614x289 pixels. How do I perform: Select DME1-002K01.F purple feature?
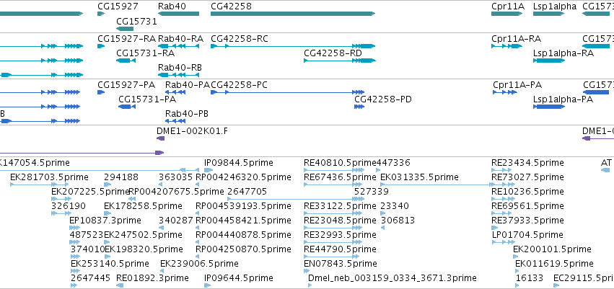point(161,138)
